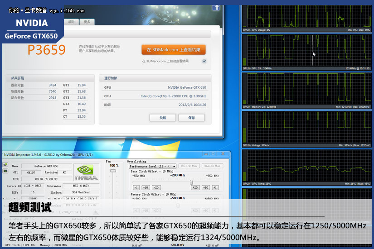Click the Name field showing GeForce GTX 650
This screenshot has width=374, height=249.
point(46,166)
